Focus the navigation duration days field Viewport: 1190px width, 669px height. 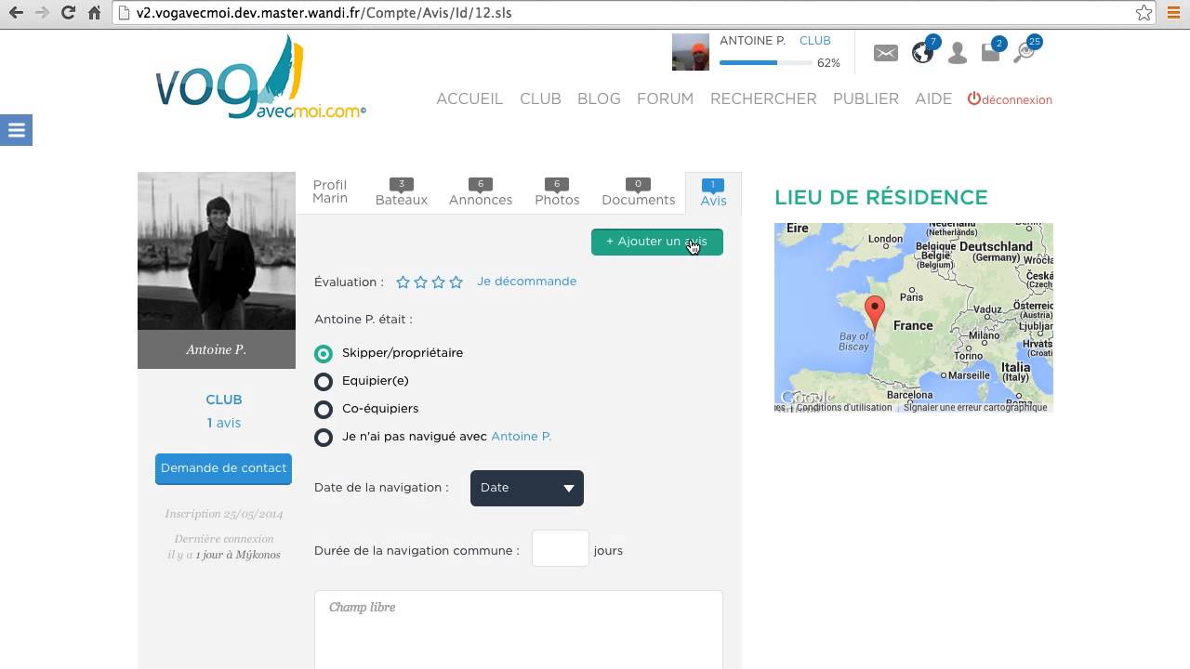click(561, 548)
